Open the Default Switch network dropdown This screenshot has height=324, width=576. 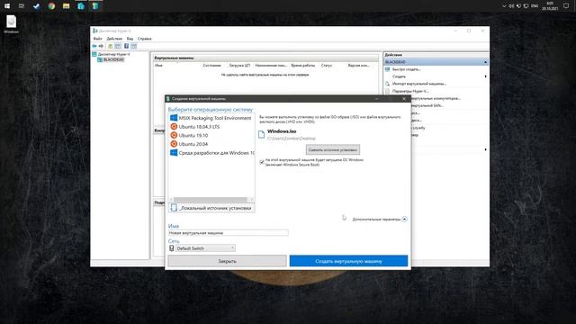(x=205, y=248)
